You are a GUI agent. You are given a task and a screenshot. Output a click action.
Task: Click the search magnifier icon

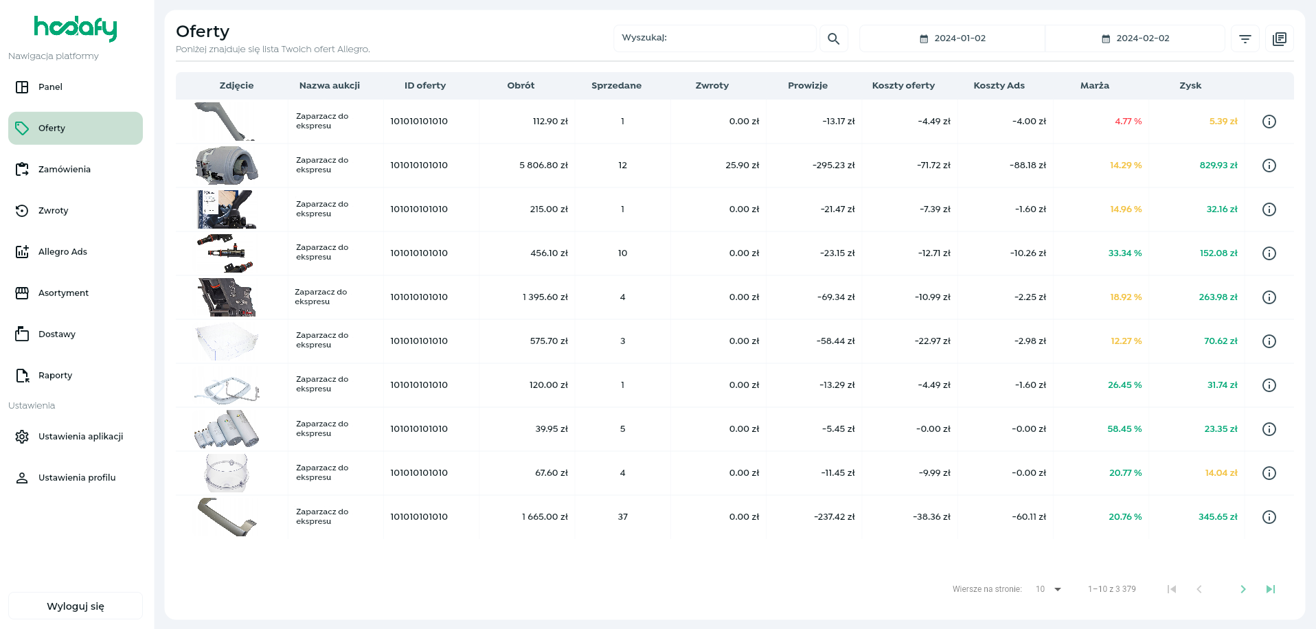833,38
